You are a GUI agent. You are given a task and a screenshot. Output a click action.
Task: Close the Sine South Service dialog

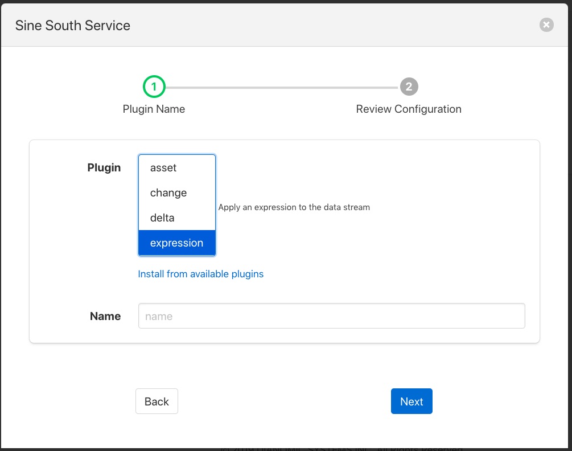click(546, 24)
